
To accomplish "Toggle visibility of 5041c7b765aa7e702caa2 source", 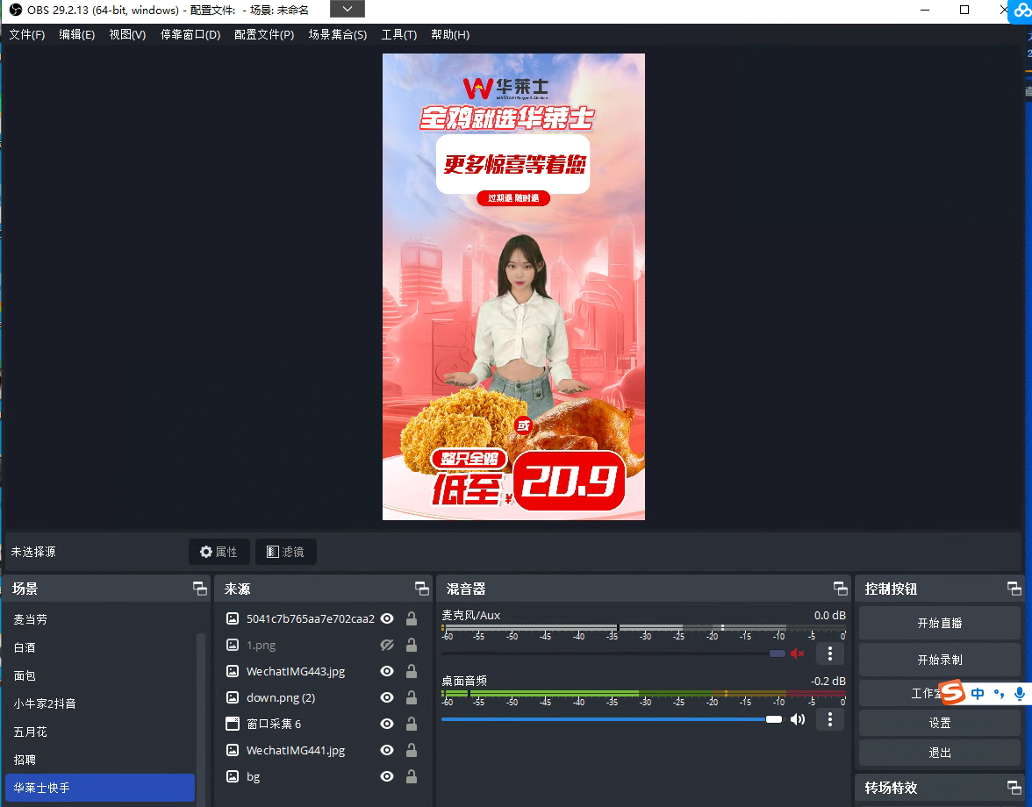I will 387,619.
